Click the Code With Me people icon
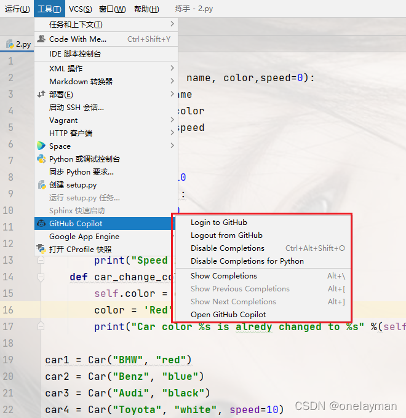 [41, 39]
